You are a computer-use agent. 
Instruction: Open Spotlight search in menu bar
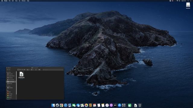[188, 1]
